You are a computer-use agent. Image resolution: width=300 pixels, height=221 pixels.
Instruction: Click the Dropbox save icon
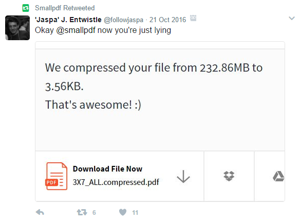click(229, 176)
